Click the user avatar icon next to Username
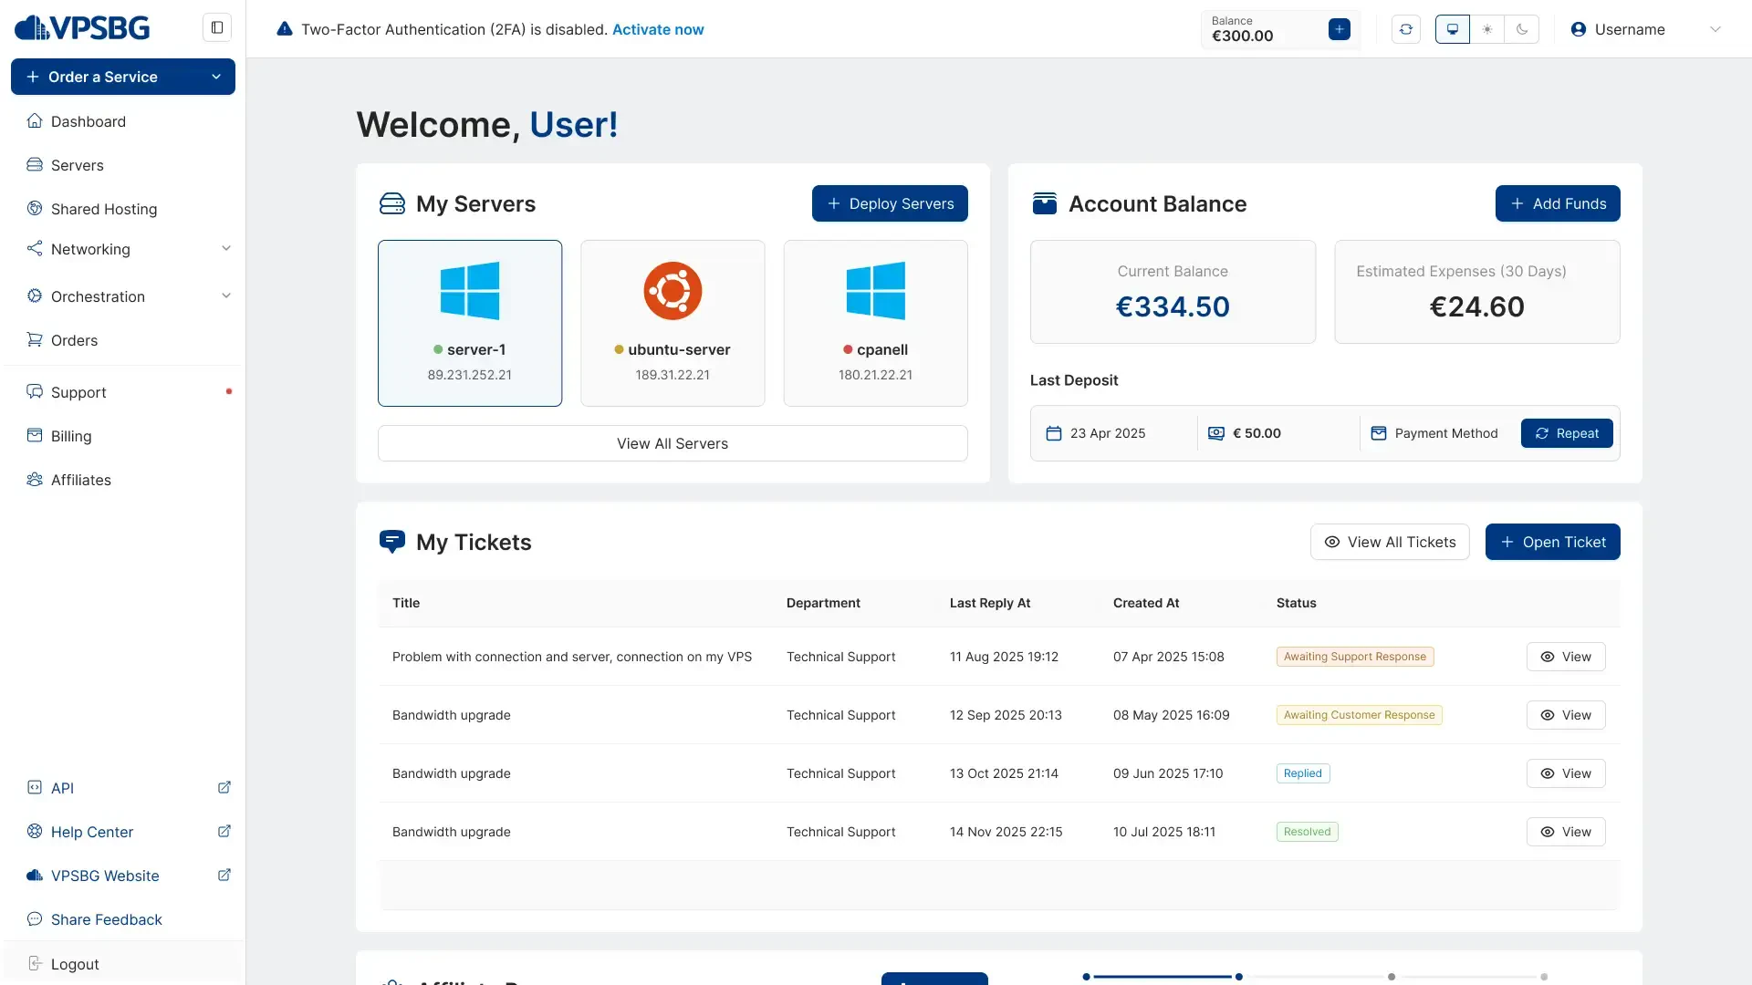 pyautogui.click(x=1579, y=29)
